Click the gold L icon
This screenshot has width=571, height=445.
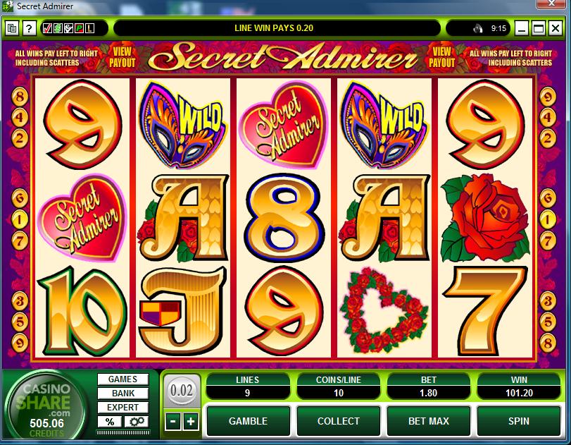coord(89,28)
